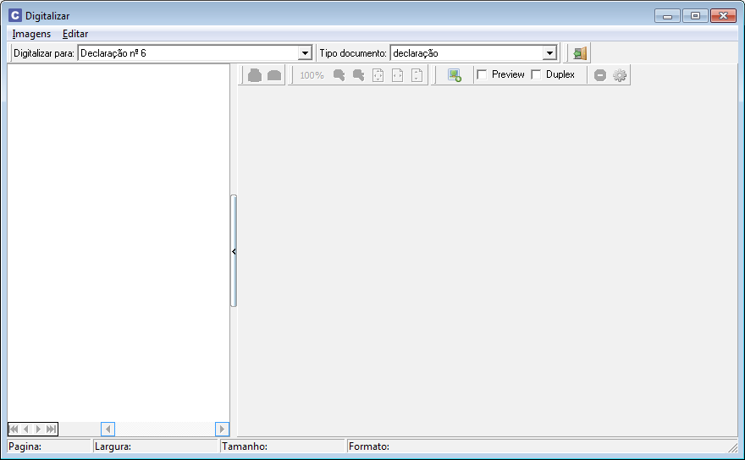The image size is (745, 460).
Task: Enable the Preview checkbox
Action: pyautogui.click(x=482, y=74)
